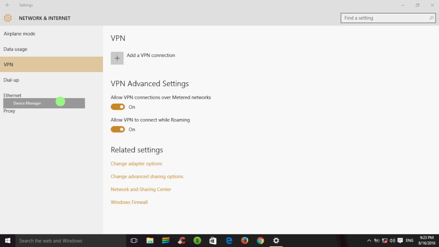Screen dimensions: 439x247
Task: Open Microsoft Edge from the taskbar
Action: pyautogui.click(x=228, y=240)
